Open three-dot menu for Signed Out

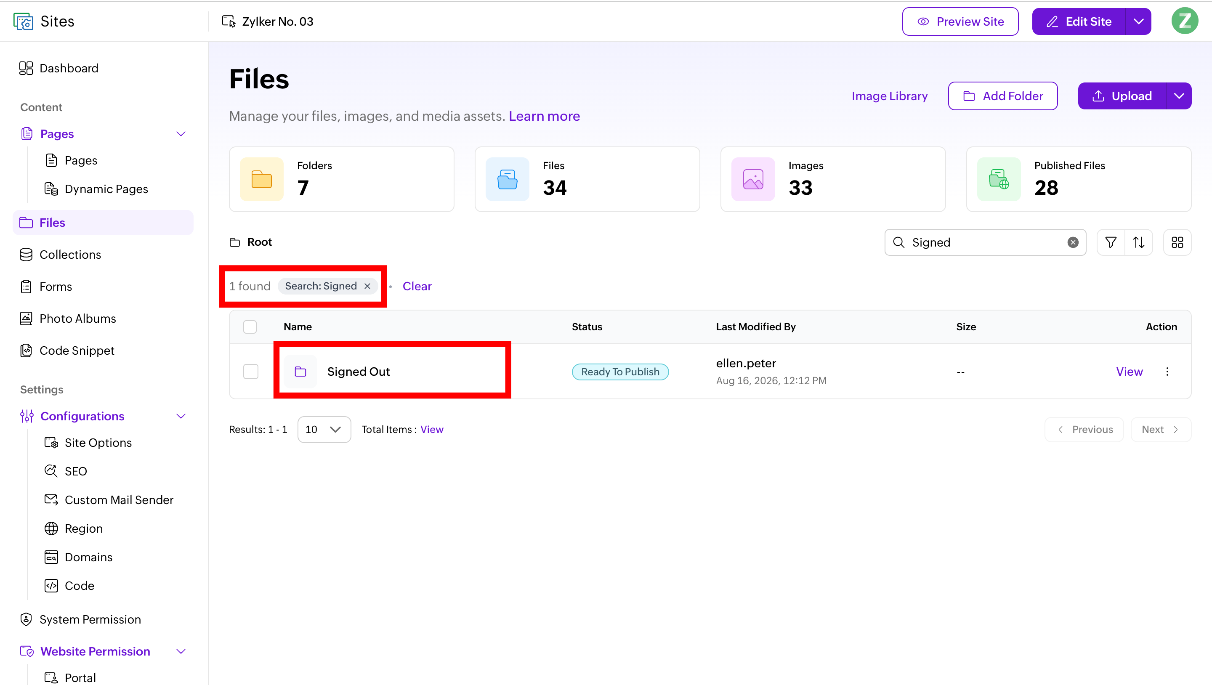1167,372
